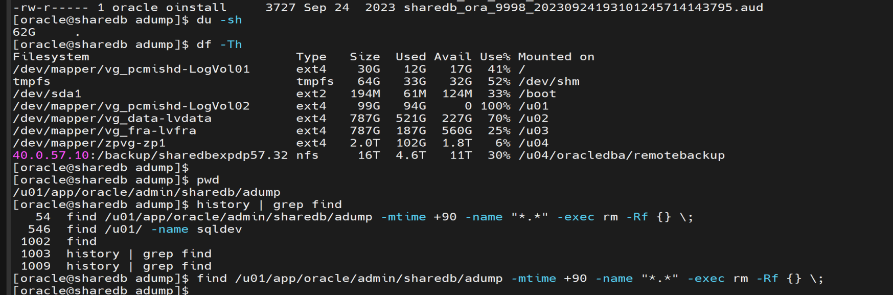Click the .aud audit file name
Screen dimensions: 893x295
point(583,8)
